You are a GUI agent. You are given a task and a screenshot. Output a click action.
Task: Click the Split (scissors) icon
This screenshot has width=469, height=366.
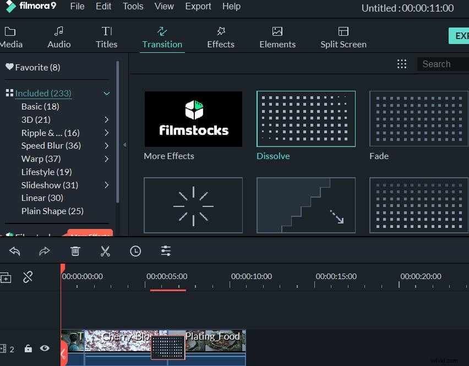(105, 251)
